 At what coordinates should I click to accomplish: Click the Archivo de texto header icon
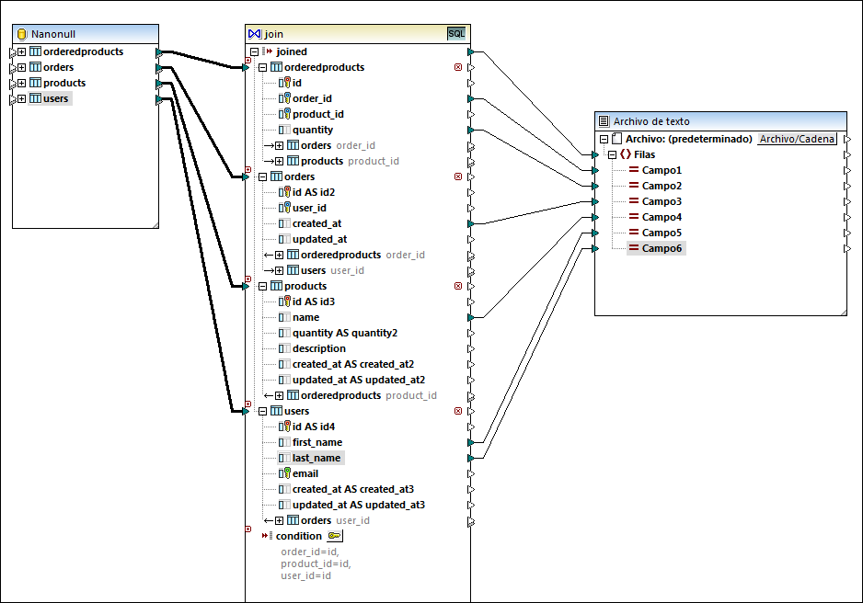(x=604, y=121)
